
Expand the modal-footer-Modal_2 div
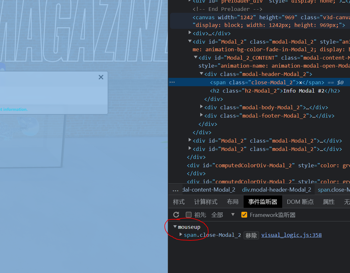pos(201,115)
